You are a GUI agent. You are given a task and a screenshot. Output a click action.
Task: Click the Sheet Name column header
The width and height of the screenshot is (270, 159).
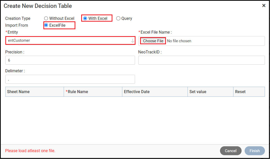tap(18, 92)
